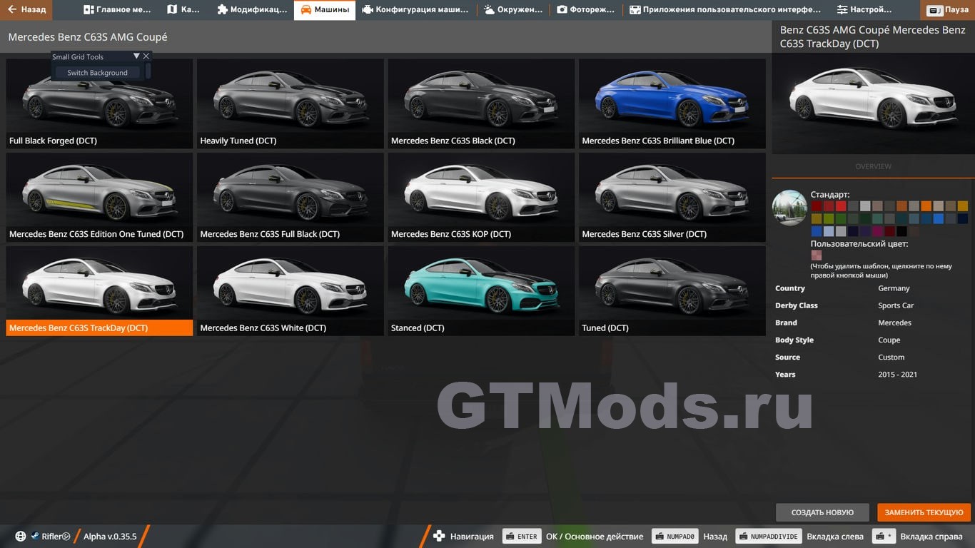This screenshot has height=548, width=975.
Task: Click the asterisk key hint for Вкладка справа
Action: coord(884,537)
